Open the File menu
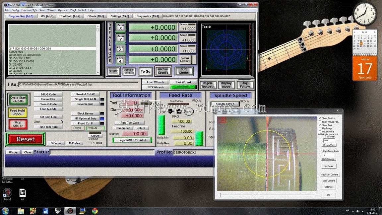 pos(7,10)
